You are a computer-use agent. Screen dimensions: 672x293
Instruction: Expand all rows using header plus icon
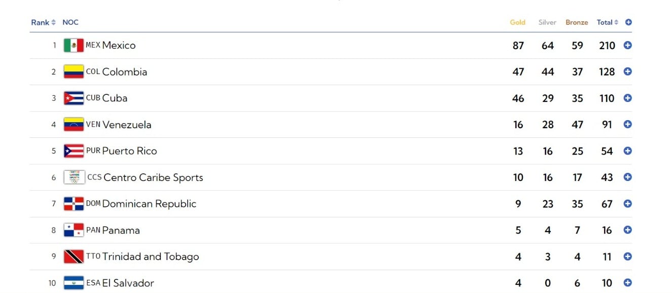click(628, 22)
